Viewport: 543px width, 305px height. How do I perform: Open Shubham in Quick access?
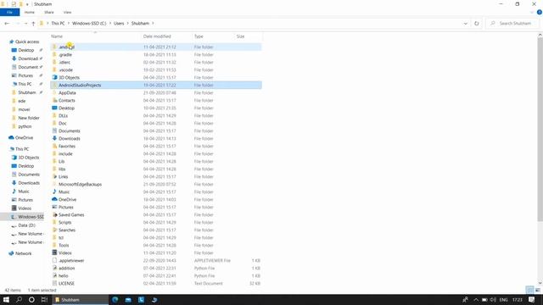[27, 92]
